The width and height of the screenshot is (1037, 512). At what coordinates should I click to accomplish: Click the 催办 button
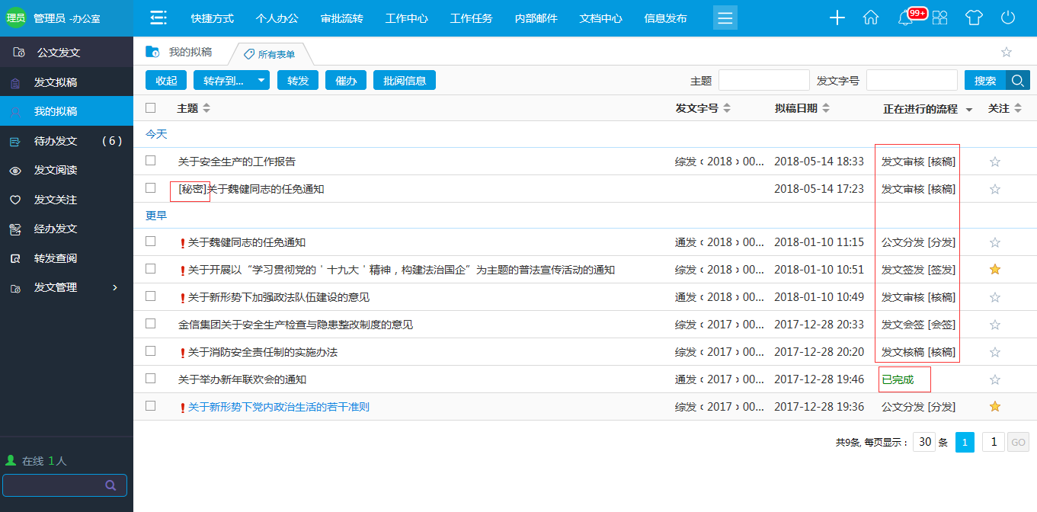click(346, 80)
